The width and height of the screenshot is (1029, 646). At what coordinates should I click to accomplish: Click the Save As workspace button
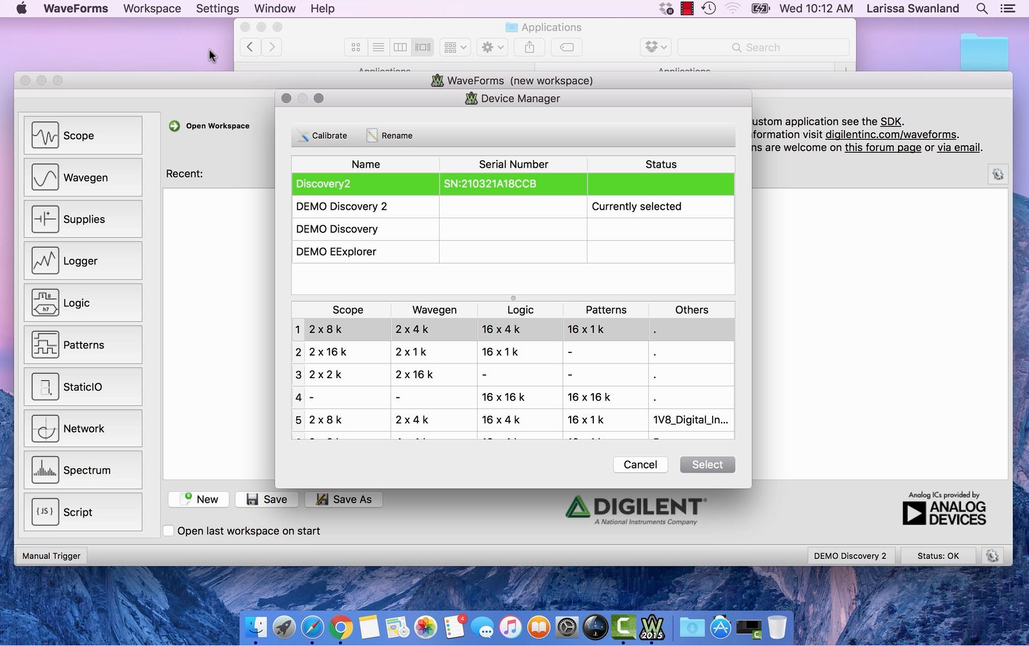343,500
